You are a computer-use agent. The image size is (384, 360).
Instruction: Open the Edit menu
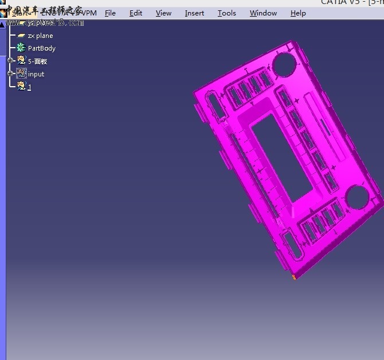point(136,13)
